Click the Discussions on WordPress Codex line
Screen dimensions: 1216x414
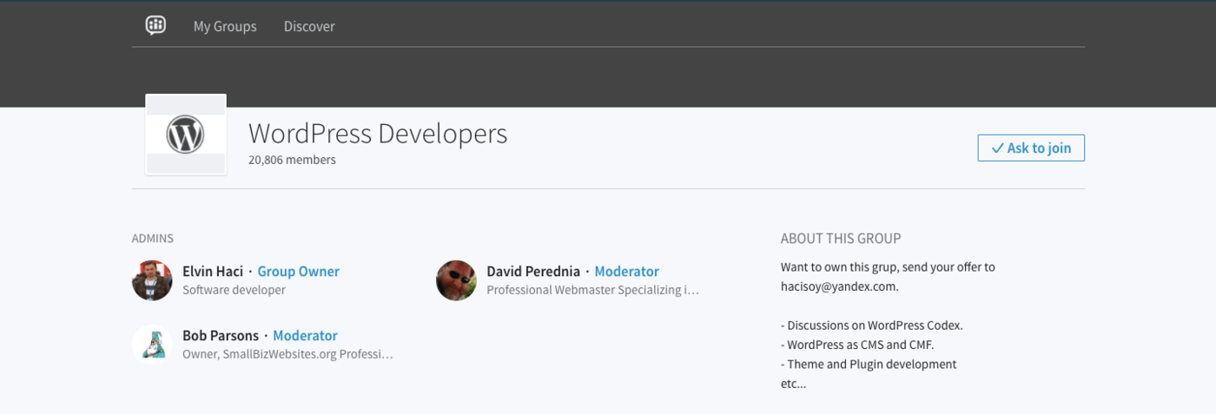coord(872,325)
